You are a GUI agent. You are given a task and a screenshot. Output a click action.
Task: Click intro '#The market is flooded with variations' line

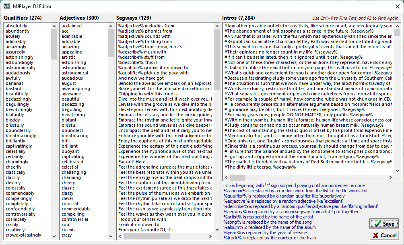click(x=308, y=162)
